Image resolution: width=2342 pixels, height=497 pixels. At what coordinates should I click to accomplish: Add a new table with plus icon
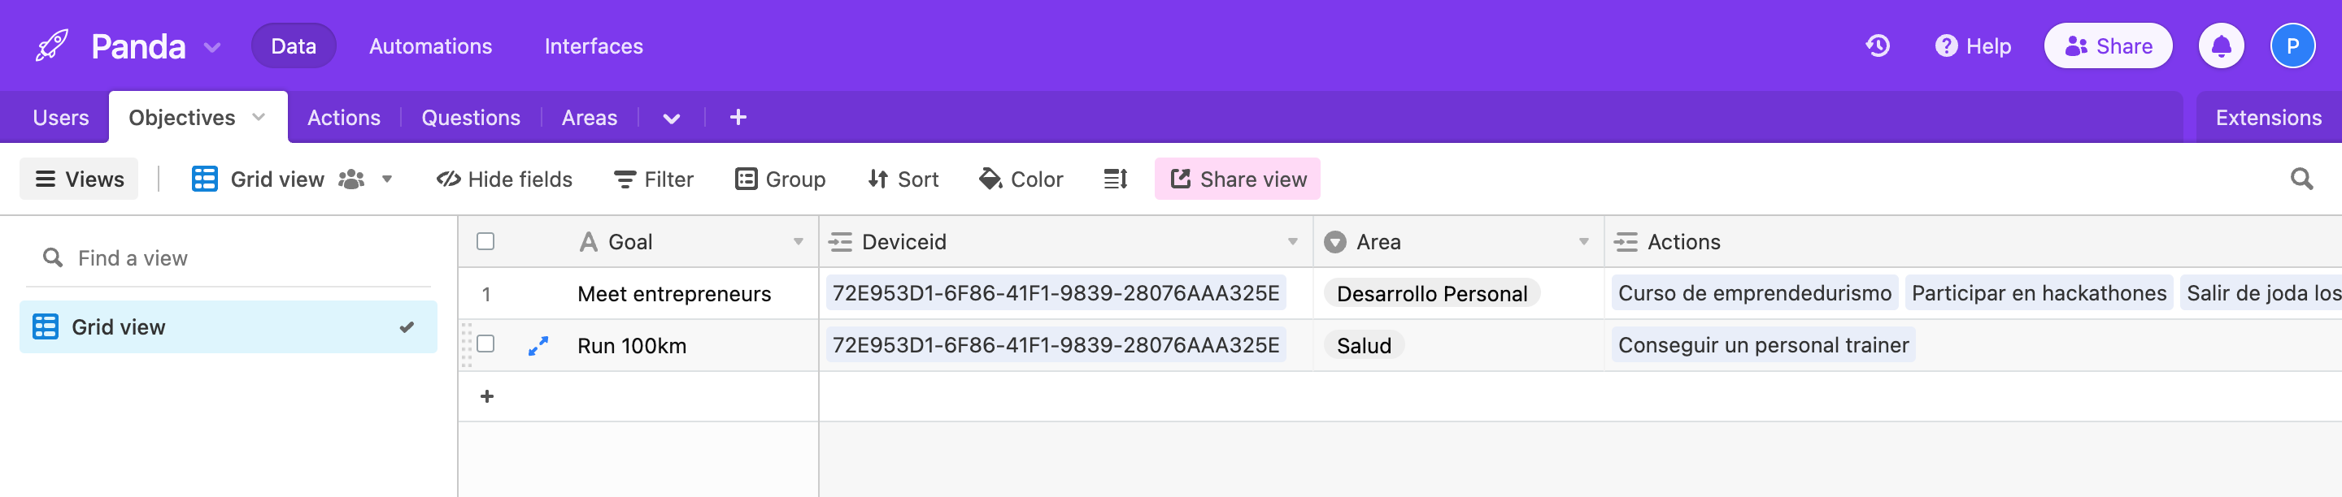tap(738, 117)
